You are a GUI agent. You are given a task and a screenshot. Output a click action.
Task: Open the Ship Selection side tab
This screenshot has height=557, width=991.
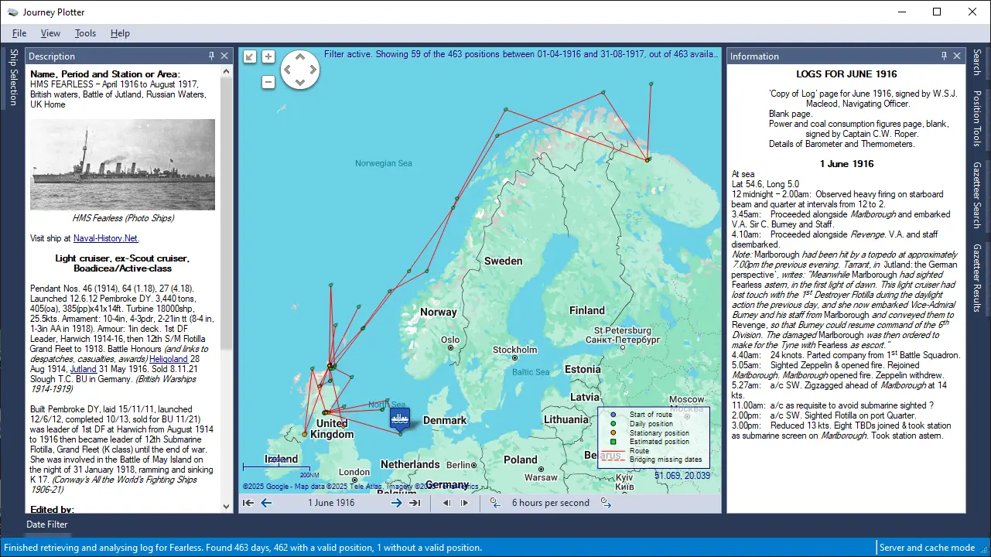pyautogui.click(x=12, y=77)
